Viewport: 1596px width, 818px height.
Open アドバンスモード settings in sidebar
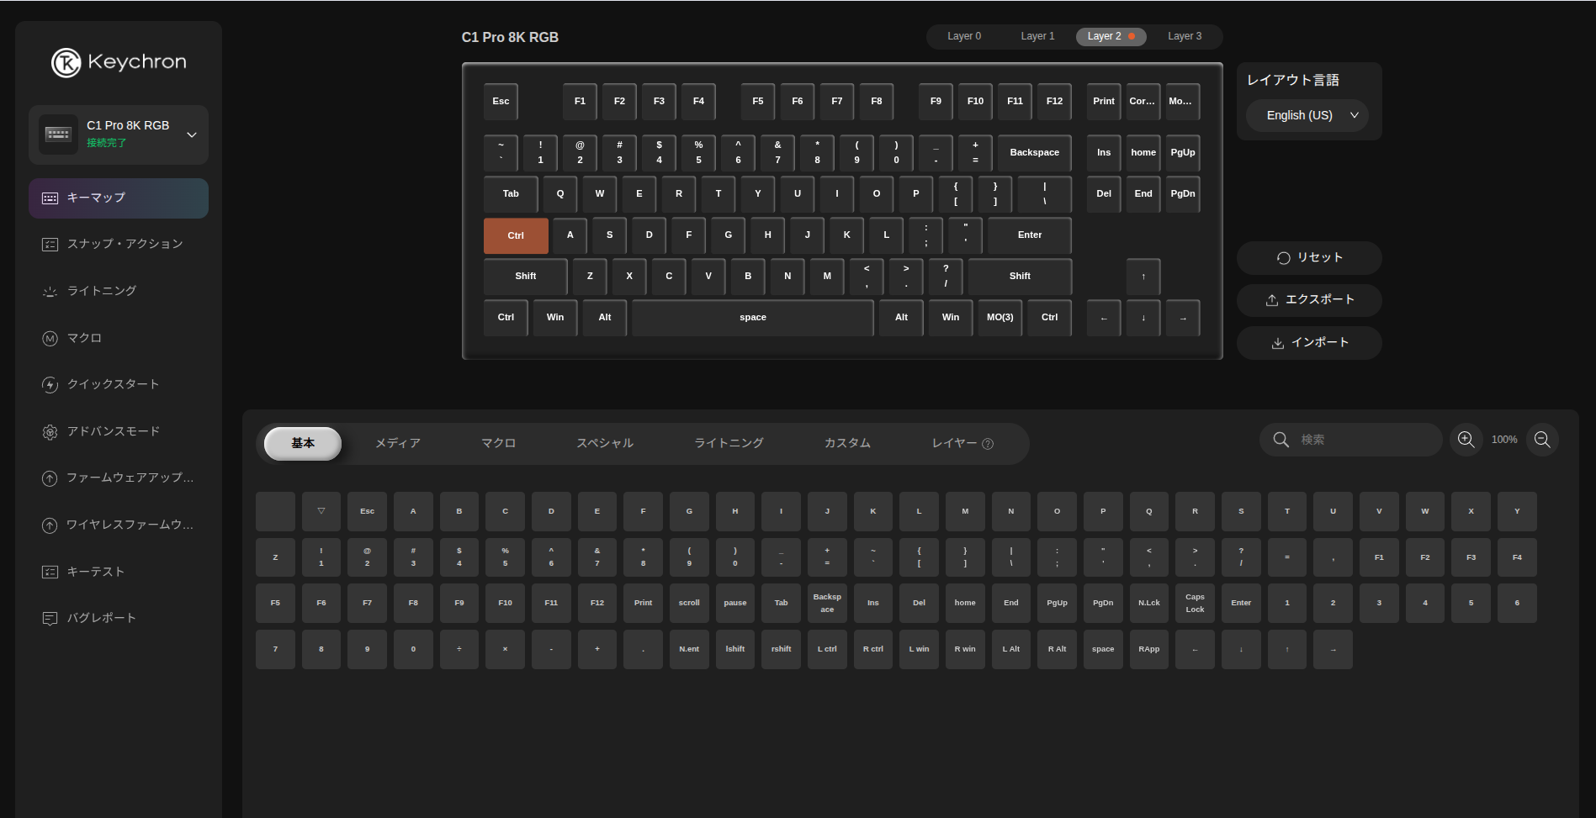point(113,431)
